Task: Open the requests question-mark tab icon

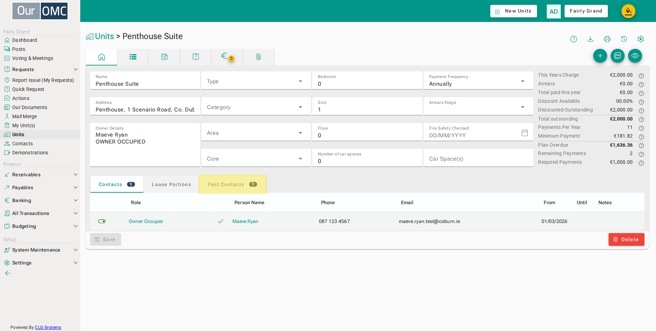Action: click(x=196, y=57)
